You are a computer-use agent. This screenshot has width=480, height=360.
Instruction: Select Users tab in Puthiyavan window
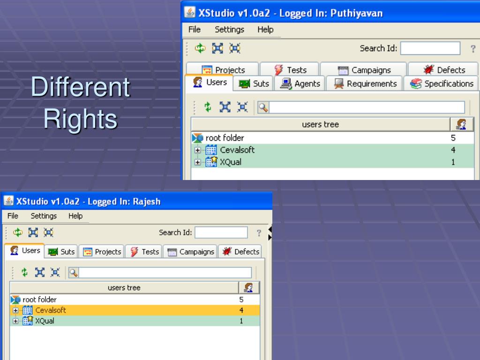click(210, 82)
